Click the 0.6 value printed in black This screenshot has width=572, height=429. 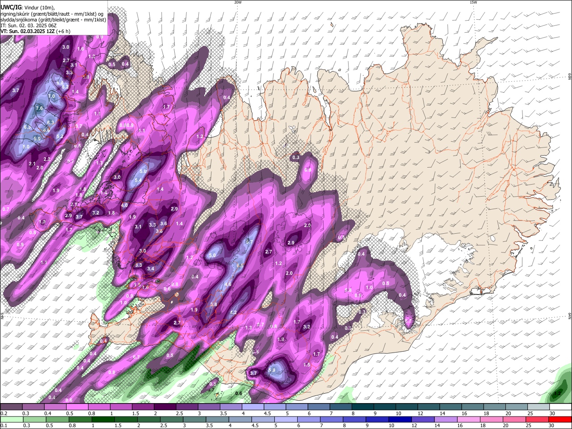[239, 393]
